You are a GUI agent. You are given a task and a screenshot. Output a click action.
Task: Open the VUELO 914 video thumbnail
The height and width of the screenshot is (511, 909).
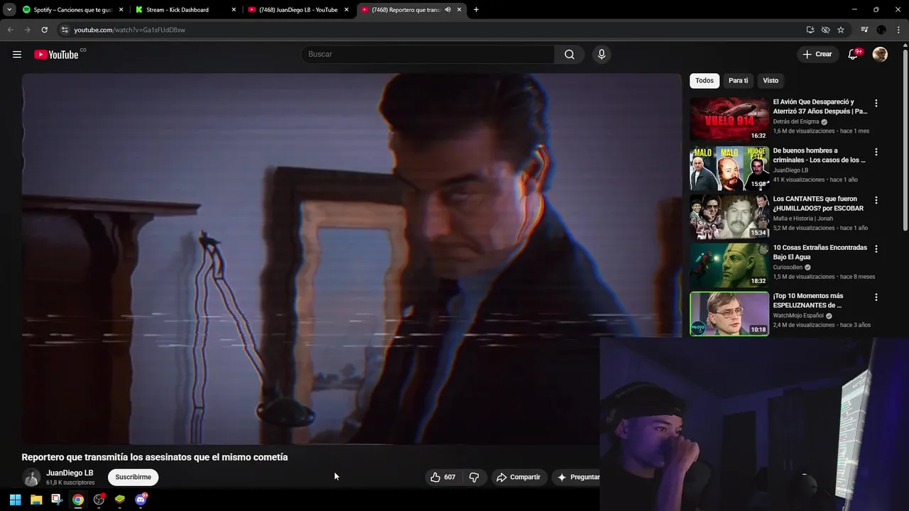click(729, 119)
